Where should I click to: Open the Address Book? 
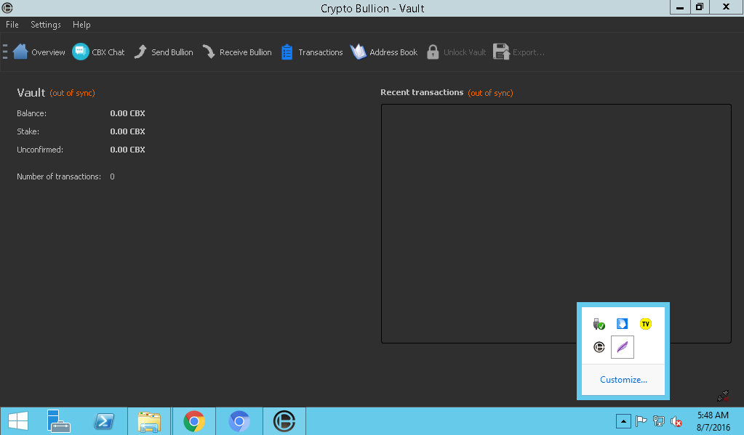point(384,52)
